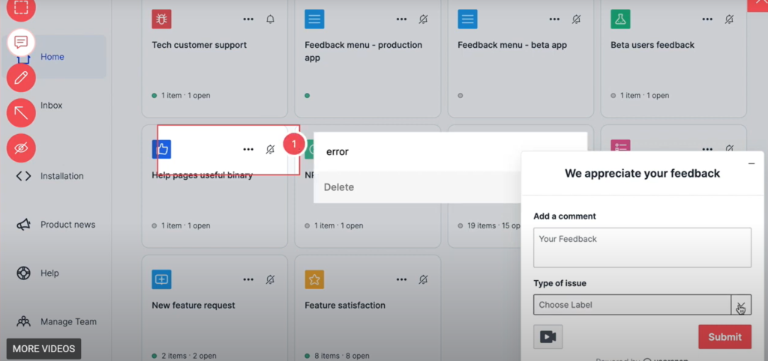The height and width of the screenshot is (361, 768).
Task: Select the comment annotation tool
Action: click(x=21, y=42)
